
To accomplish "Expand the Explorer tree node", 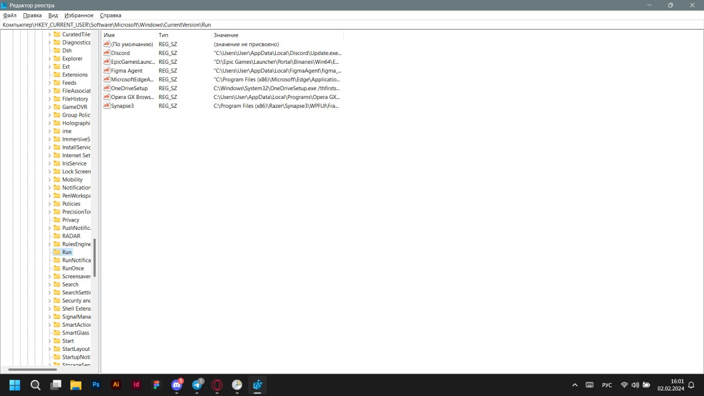I will (50, 58).
